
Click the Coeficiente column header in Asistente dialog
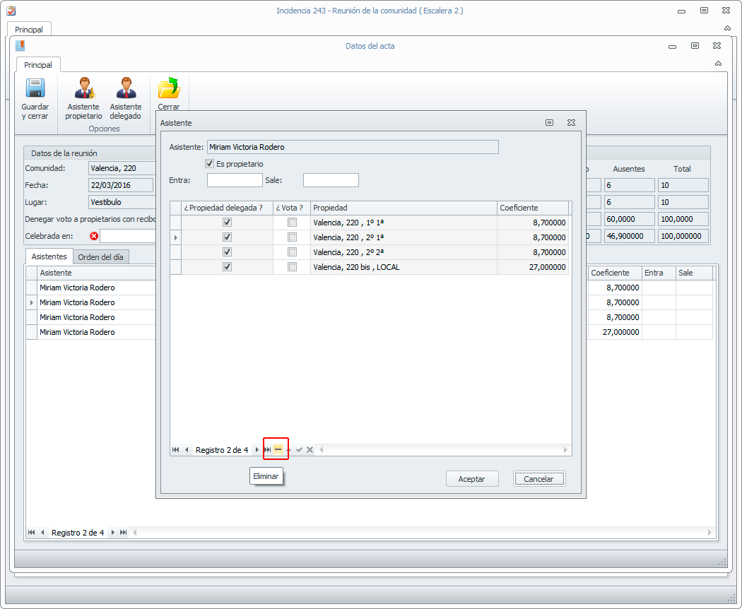pyautogui.click(x=533, y=208)
